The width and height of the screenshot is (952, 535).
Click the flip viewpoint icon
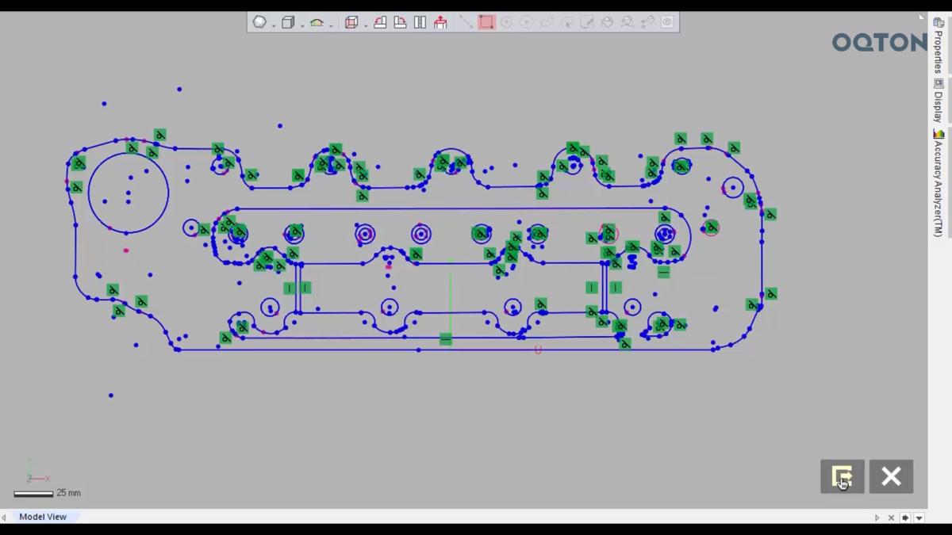(x=420, y=22)
